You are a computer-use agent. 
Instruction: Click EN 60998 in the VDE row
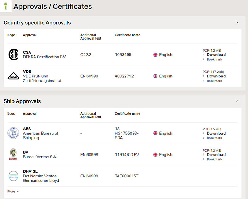89,76
